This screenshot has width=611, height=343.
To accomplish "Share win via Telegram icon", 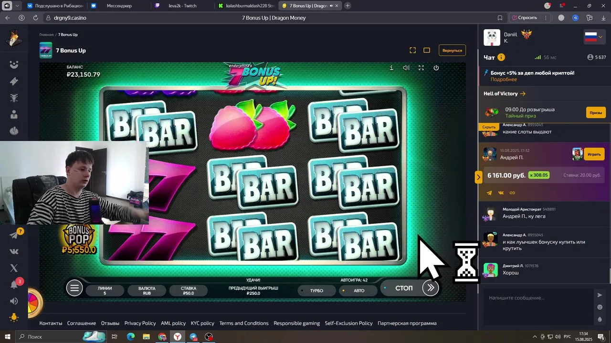I will click(489, 193).
